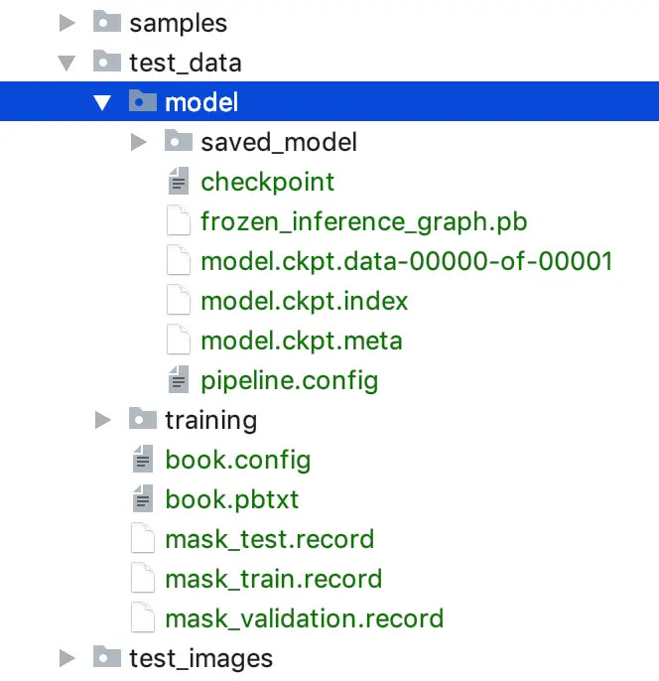
Task: Expand the test_images folder arrow
Action: [x=66, y=657]
